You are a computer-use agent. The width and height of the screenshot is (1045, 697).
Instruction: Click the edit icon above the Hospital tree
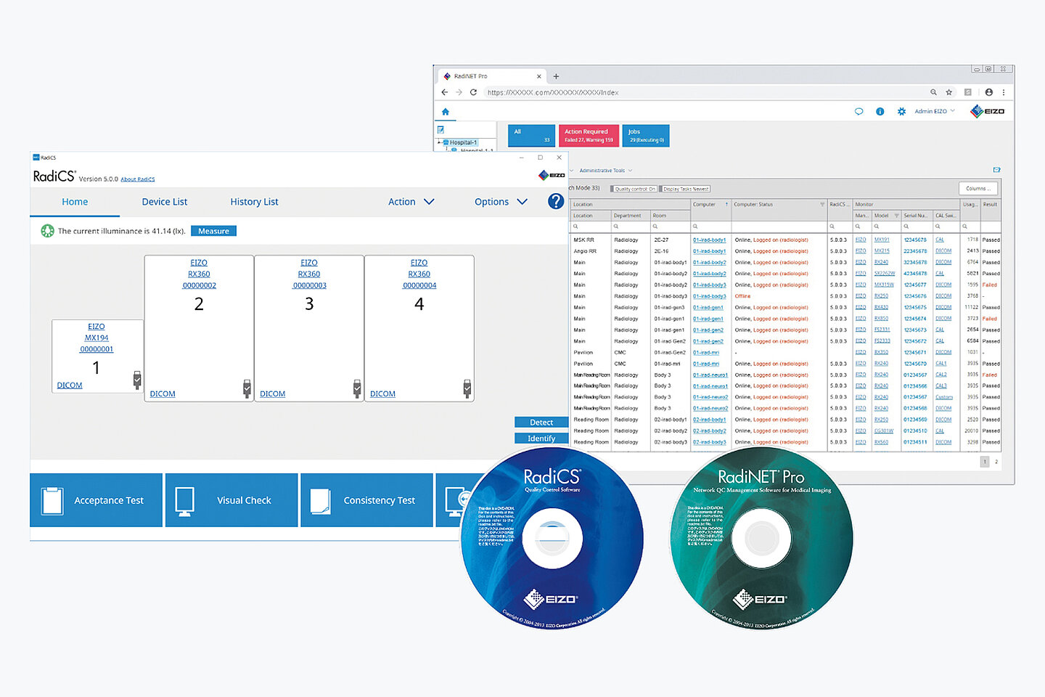(440, 130)
